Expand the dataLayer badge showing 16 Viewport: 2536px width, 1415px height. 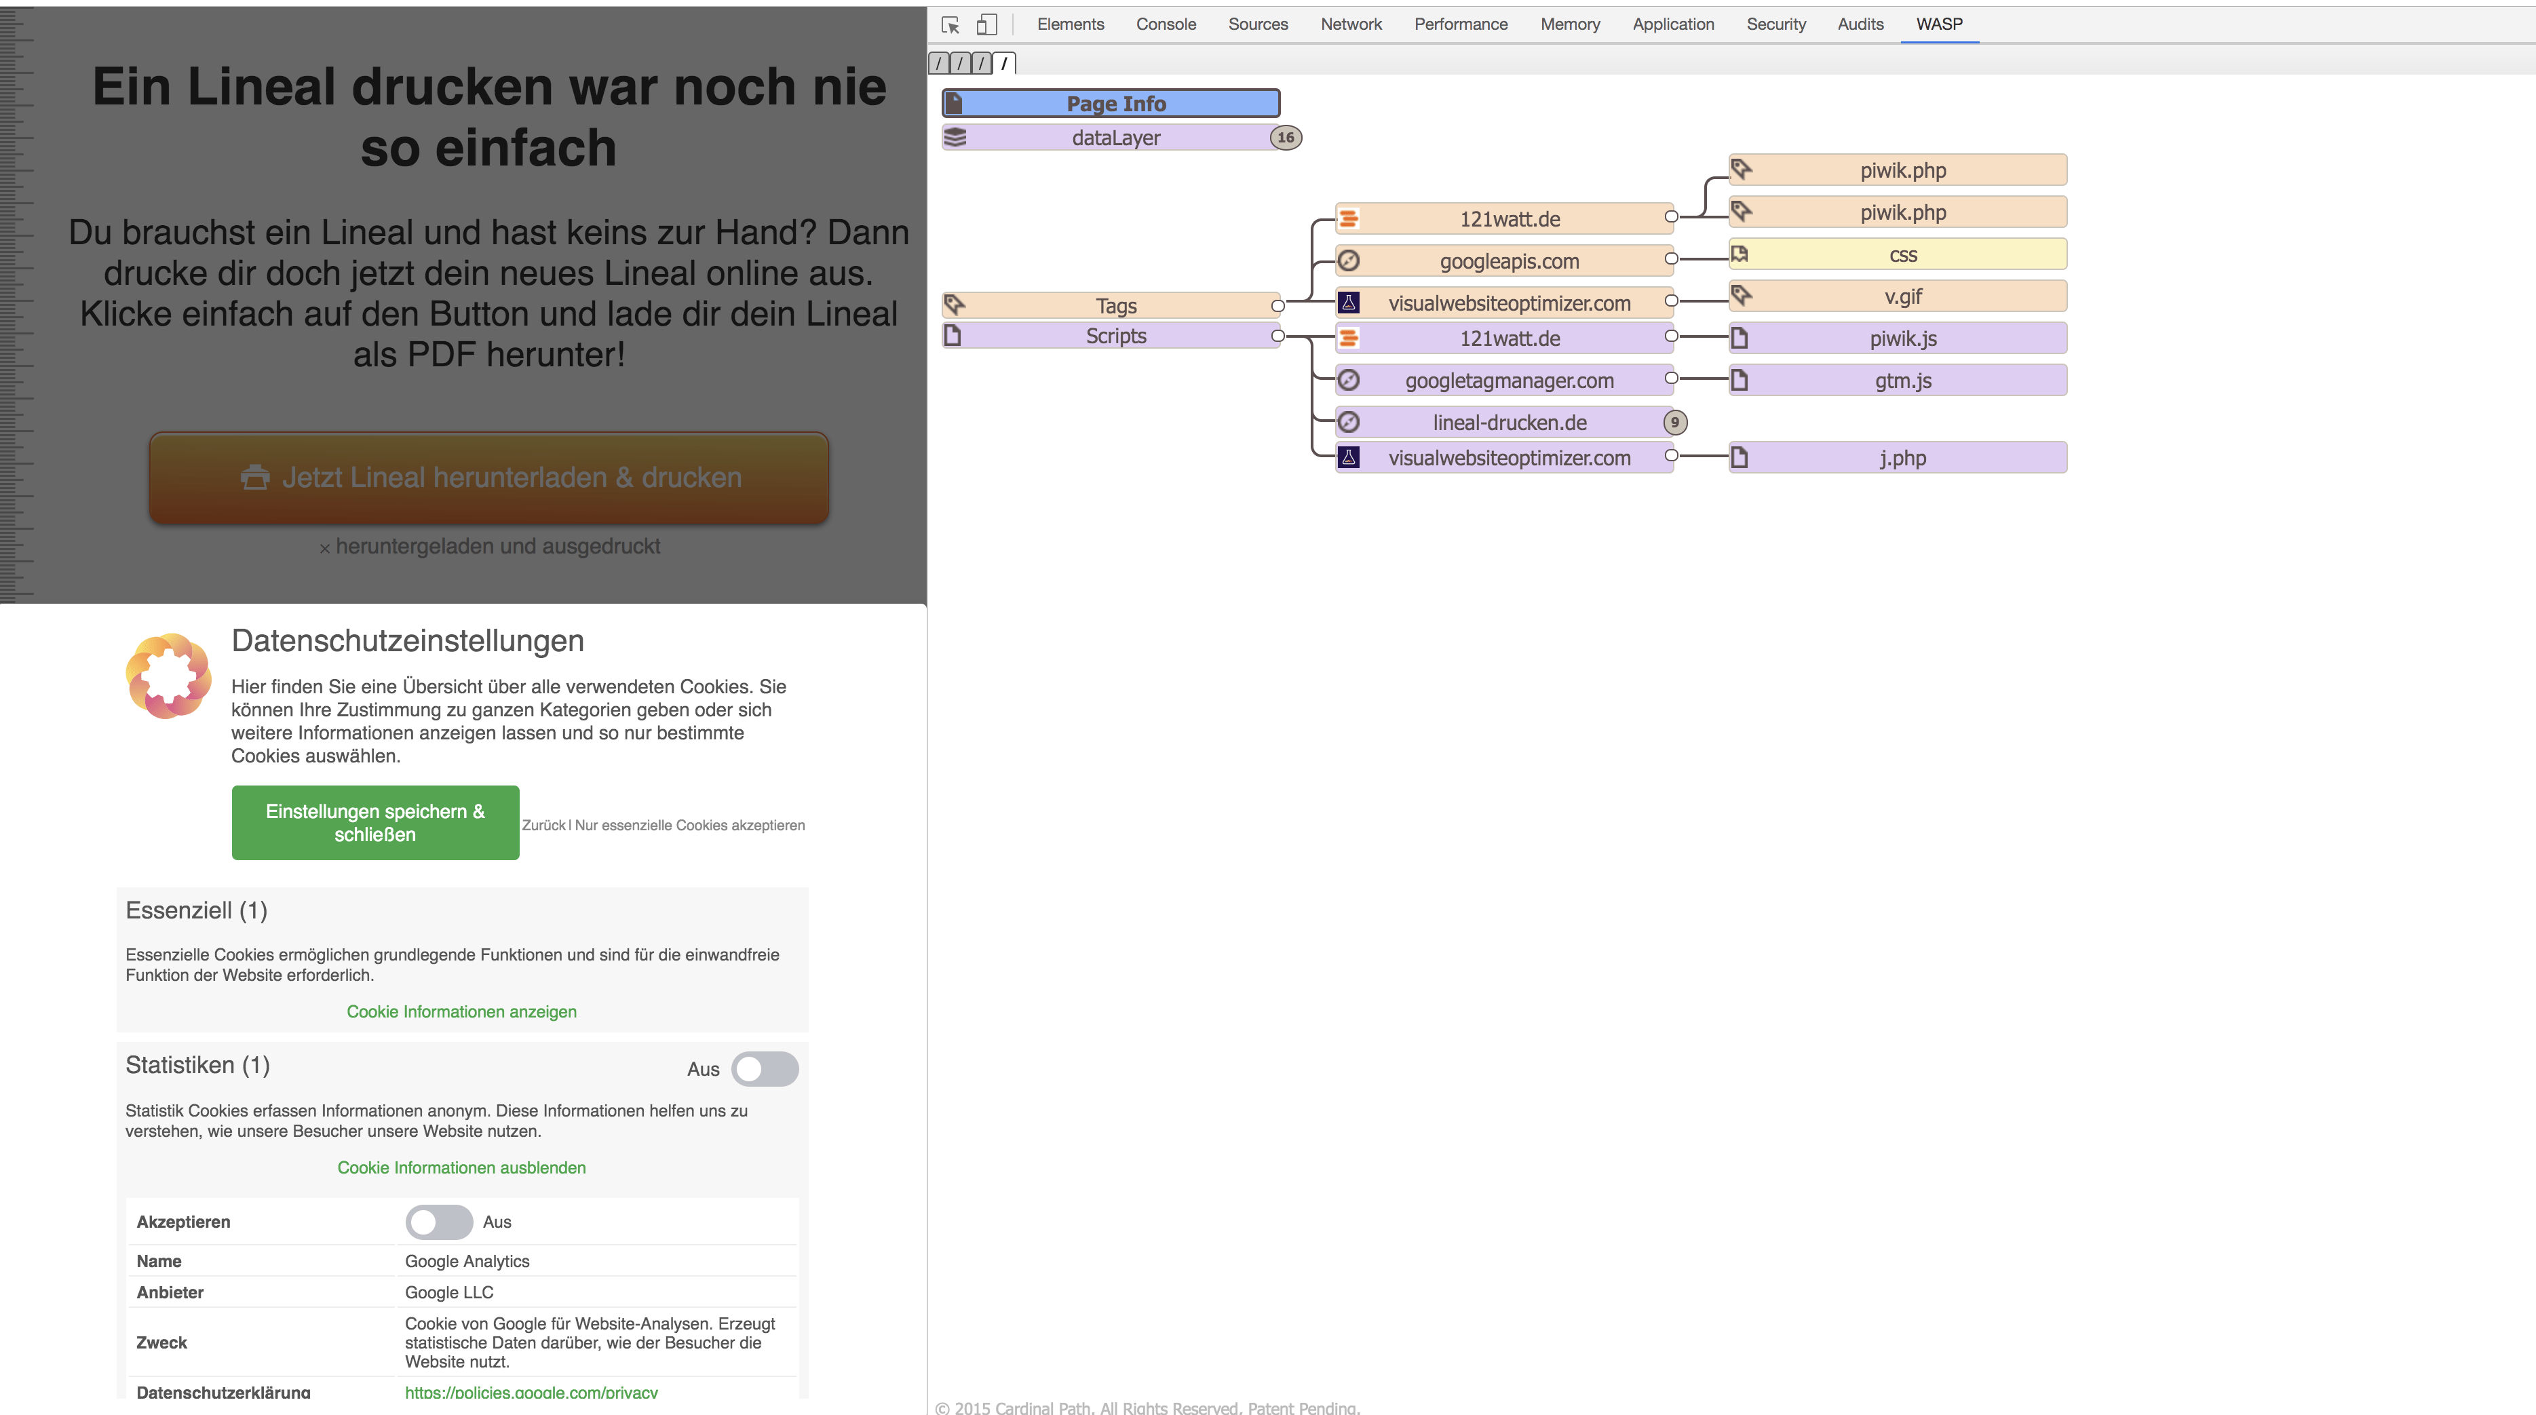[x=1286, y=138]
